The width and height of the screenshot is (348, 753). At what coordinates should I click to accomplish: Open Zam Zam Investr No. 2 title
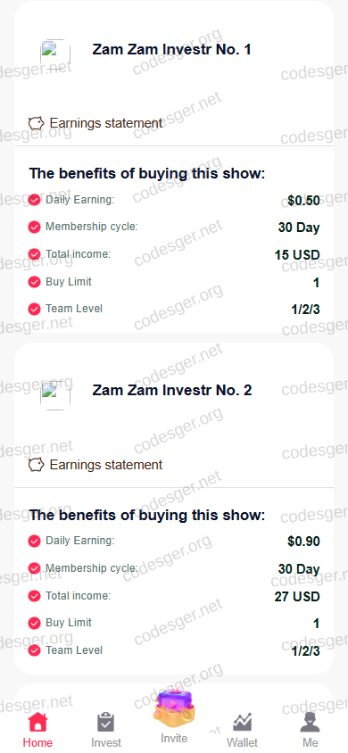(172, 390)
